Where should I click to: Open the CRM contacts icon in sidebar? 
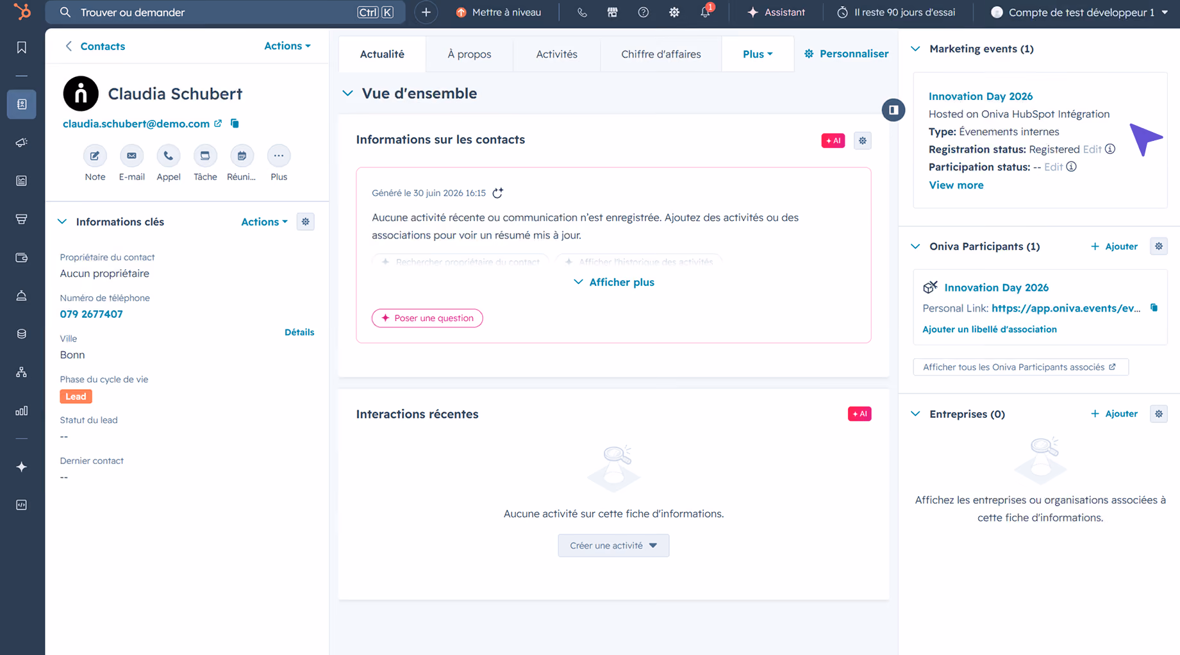pyautogui.click(x=22, y=104)
